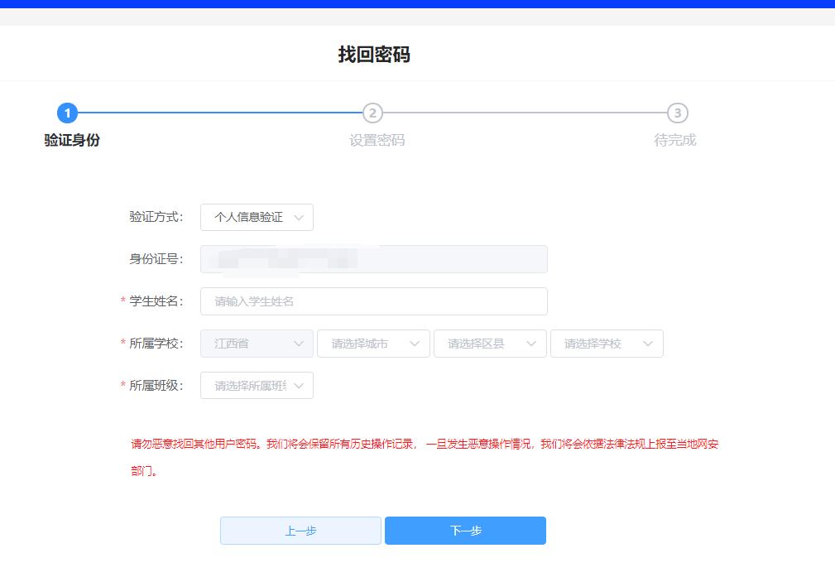Expand the 请选择城市 dropdown

pyautogui.click(x=373, y=344)
